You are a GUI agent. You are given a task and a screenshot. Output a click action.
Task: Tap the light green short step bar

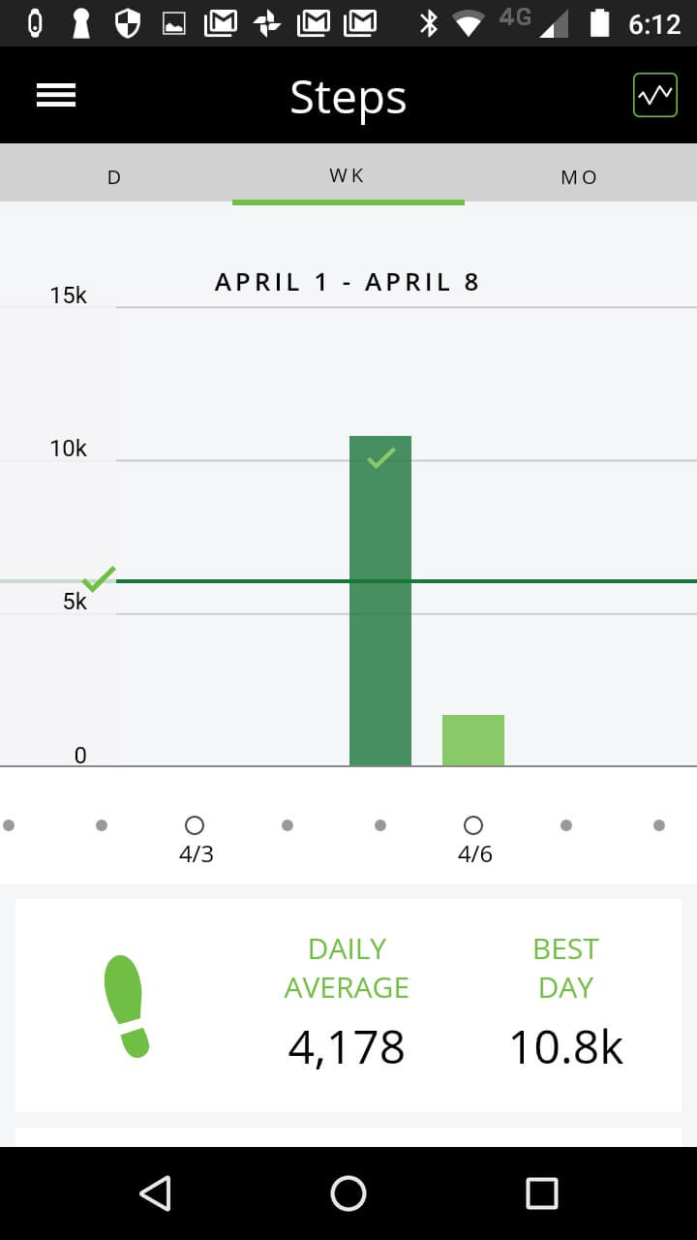coord(473,740)
